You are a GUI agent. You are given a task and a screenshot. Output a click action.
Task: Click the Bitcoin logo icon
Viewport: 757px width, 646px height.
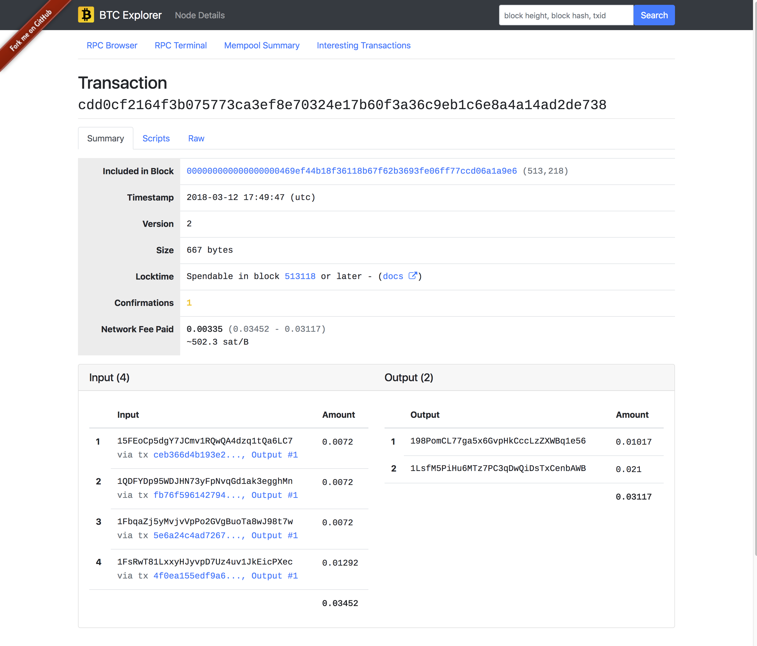coord(86,15)
